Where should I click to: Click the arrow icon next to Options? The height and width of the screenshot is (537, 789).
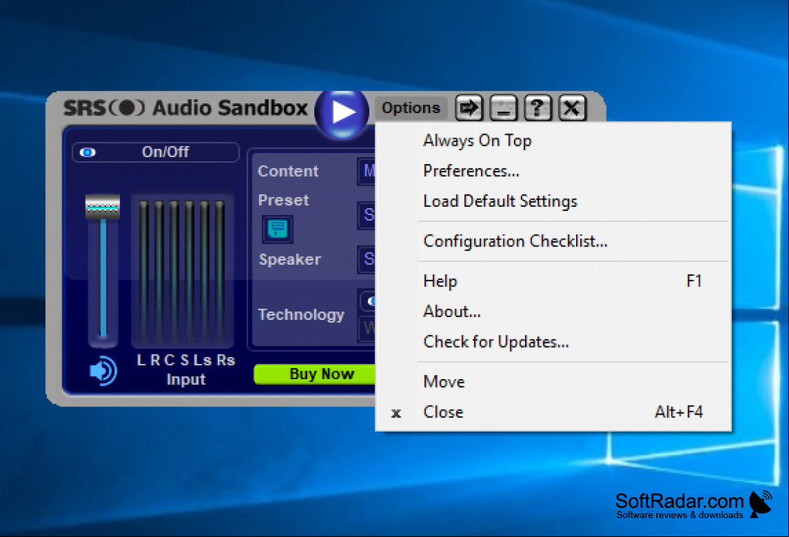469,108
